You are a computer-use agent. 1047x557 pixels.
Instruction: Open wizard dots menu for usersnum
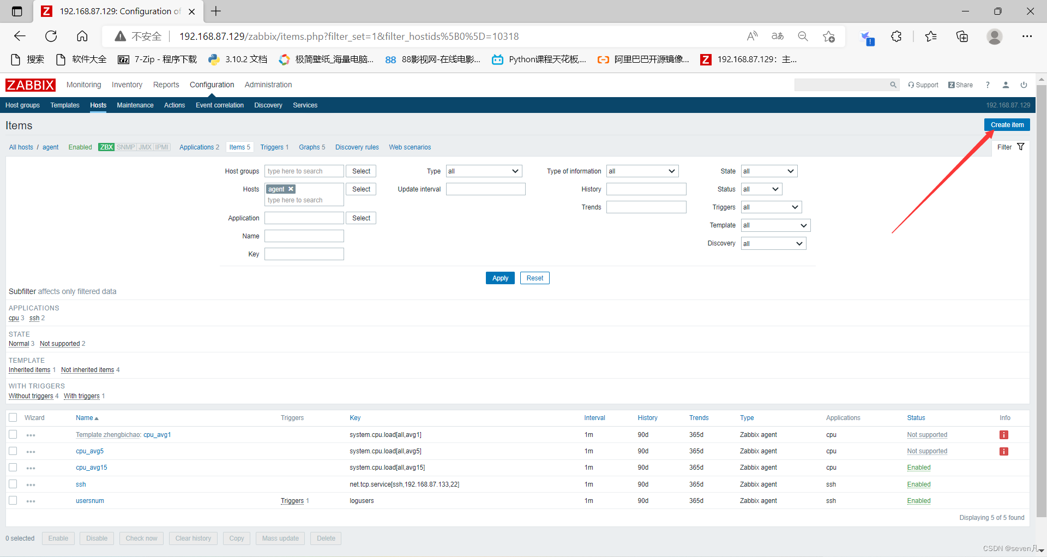pos(31,501)
